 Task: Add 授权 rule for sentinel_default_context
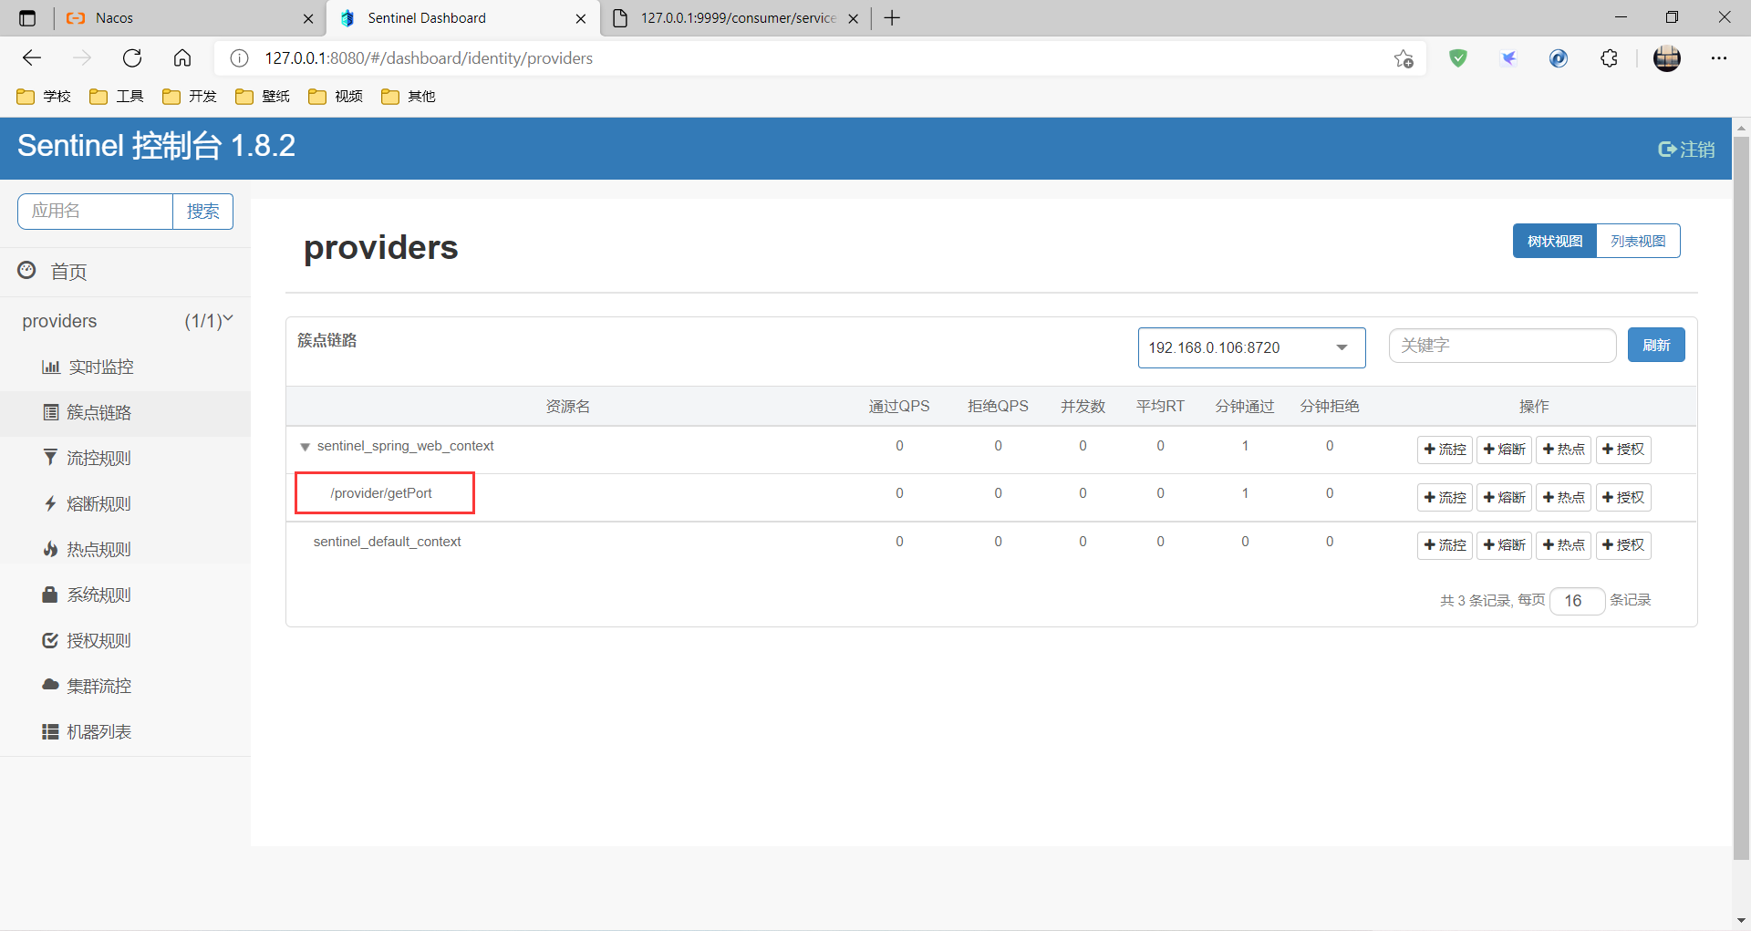1622,545
